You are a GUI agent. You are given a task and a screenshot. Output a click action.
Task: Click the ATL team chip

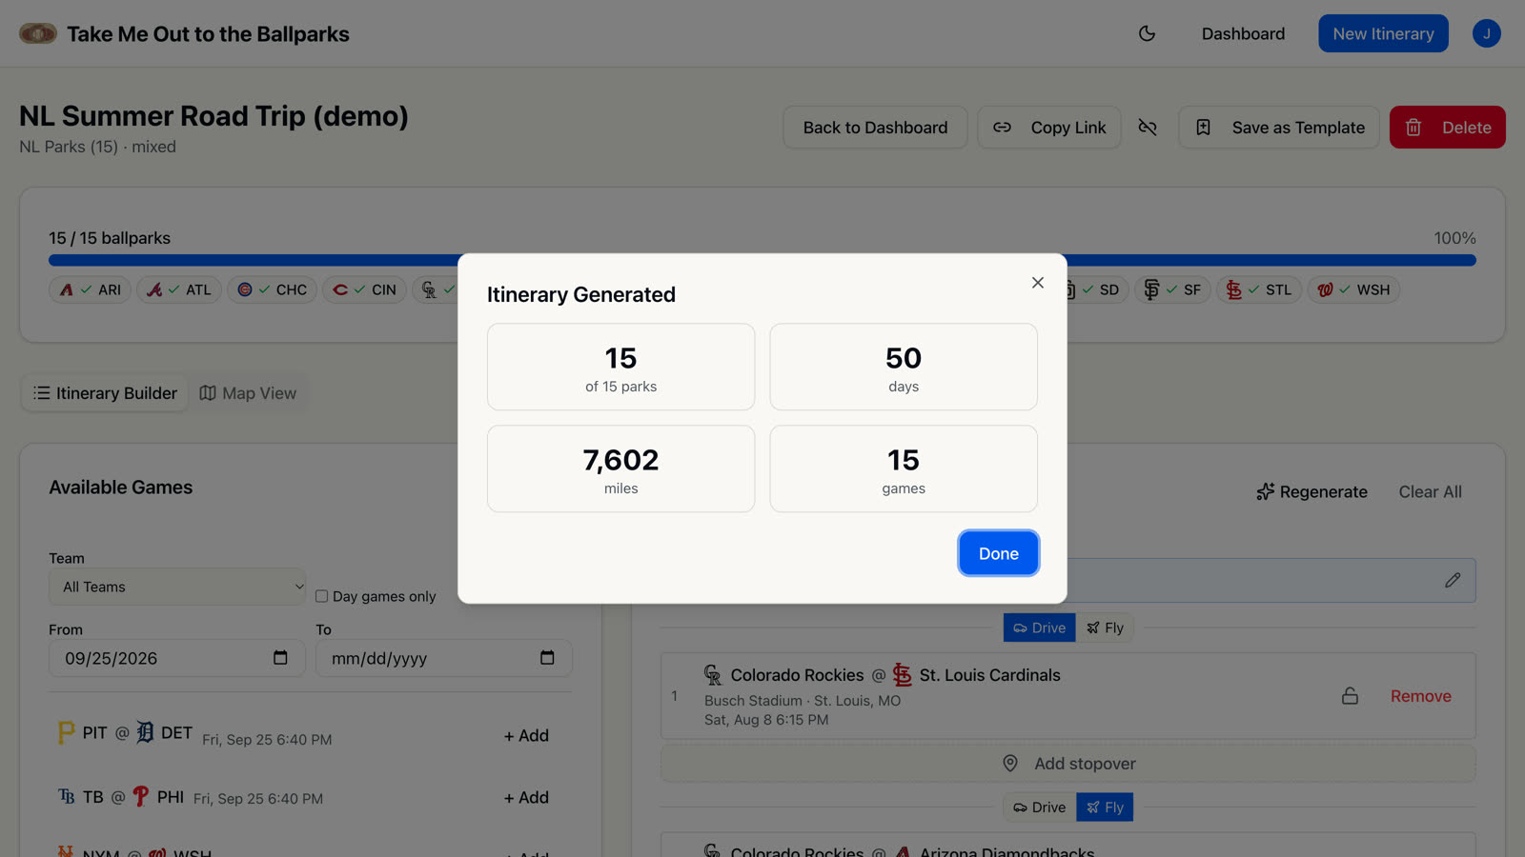[x=179, y=289]
